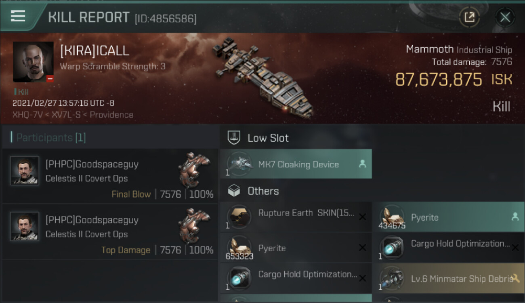This screenshot has height=303, width=525.
Task: Click the Others section cube icon
Action: coord(234,191)
